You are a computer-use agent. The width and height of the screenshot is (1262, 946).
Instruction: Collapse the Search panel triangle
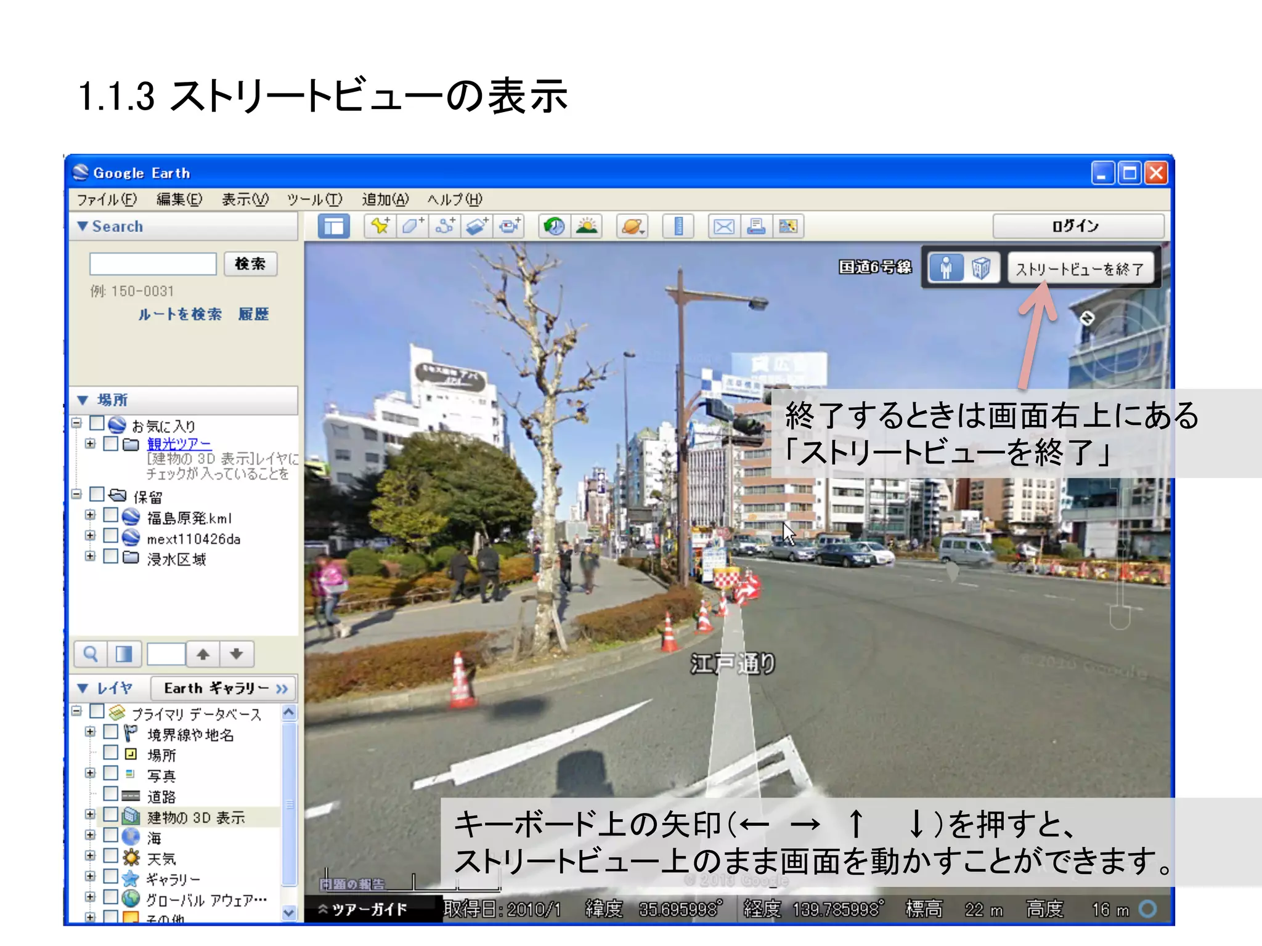click(83, 226)
